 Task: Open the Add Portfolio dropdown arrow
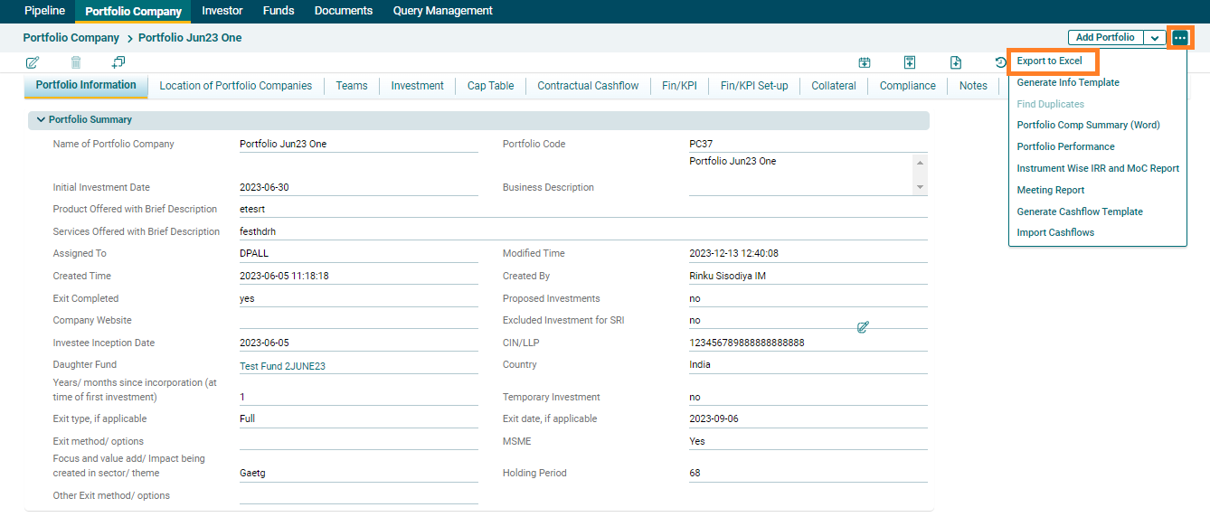[x=1155, y=38]
